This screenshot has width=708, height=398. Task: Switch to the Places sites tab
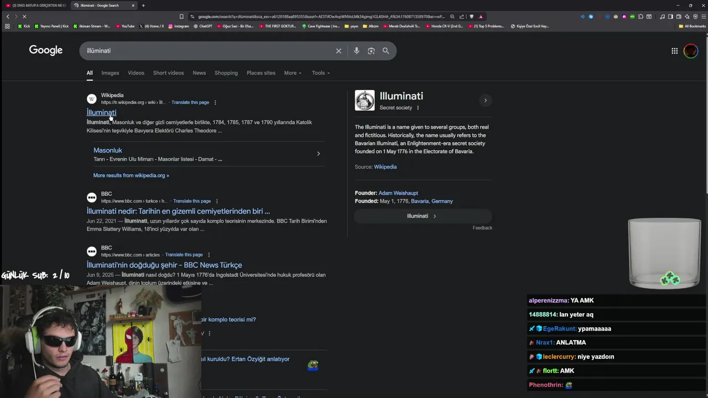click(x=261, y=73)
